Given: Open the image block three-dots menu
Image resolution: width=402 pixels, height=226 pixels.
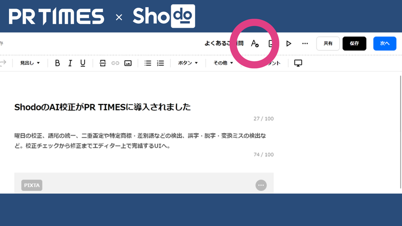Looking at the screenshot, I should [261, 185].
